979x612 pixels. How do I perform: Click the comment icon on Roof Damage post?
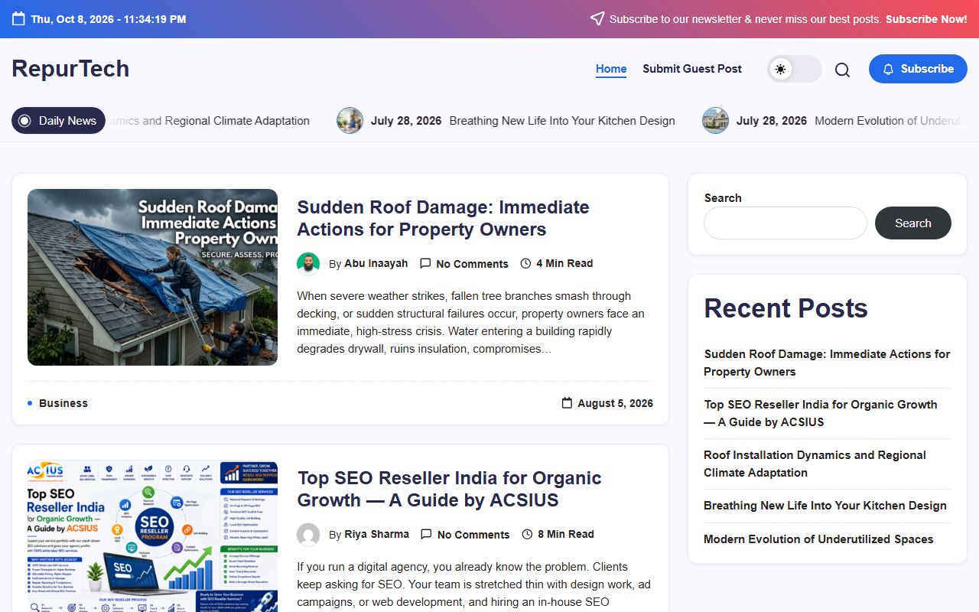(425, 264)
